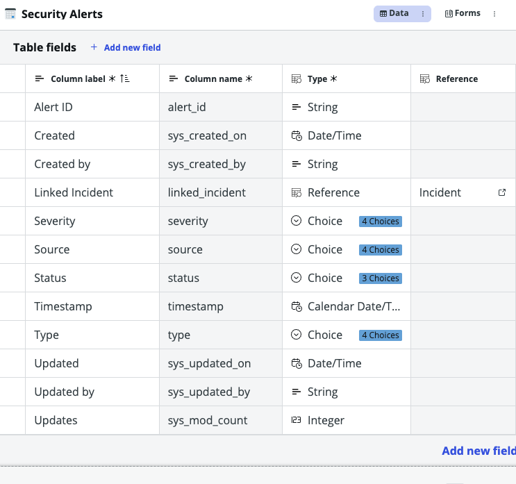Click the 3 Choices badge for Status
The image size is (516, 484).
point(381,278)
